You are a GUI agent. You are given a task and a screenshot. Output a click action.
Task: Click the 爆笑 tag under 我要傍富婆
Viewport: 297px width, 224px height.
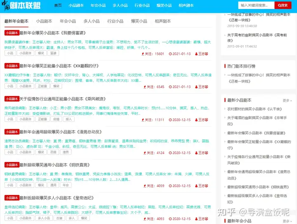pyautogui.click(x=41, y=53)
